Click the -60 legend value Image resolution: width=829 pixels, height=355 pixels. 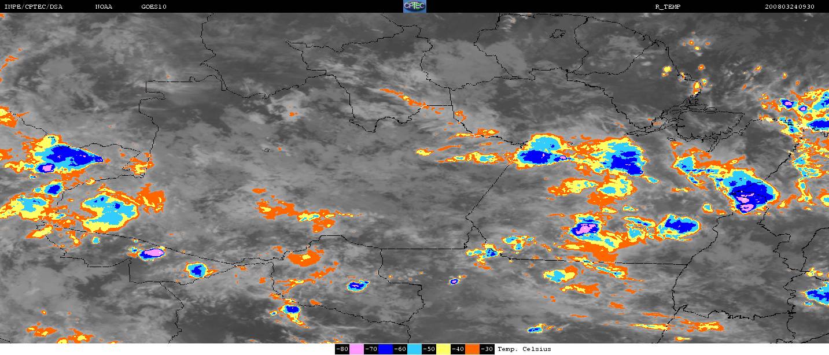click(400, 349)
